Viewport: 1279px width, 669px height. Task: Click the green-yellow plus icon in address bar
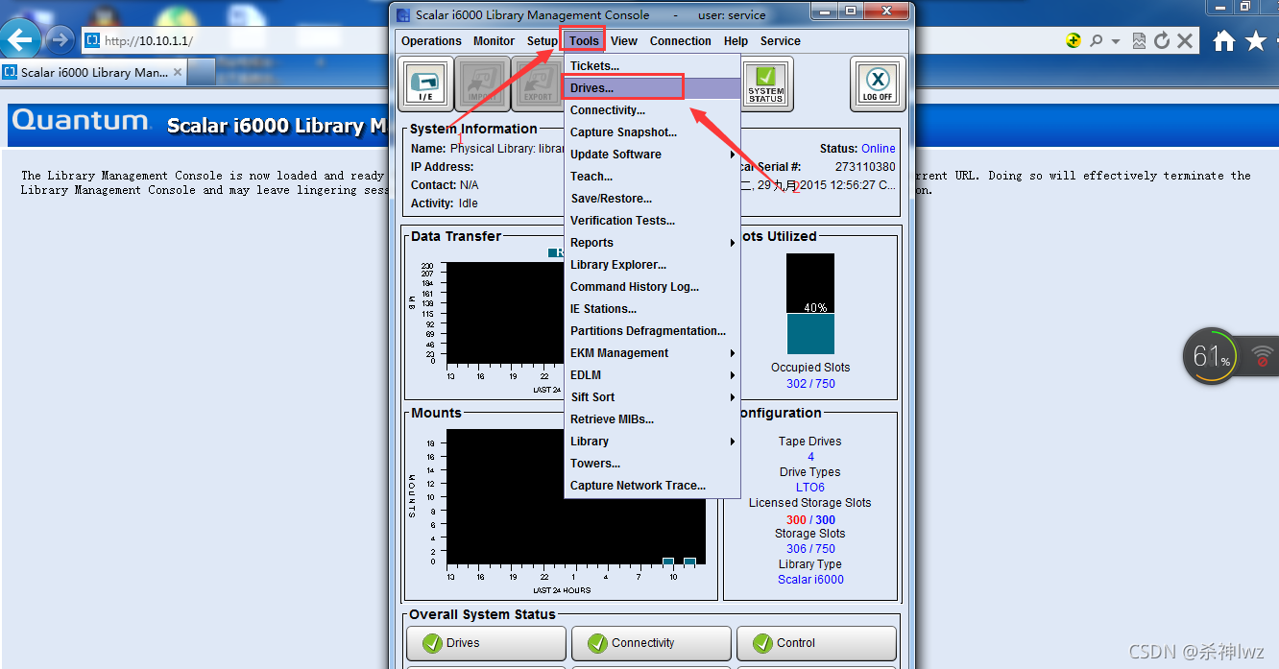1074,40
